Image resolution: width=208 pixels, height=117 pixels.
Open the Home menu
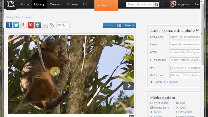coord(25,4)
